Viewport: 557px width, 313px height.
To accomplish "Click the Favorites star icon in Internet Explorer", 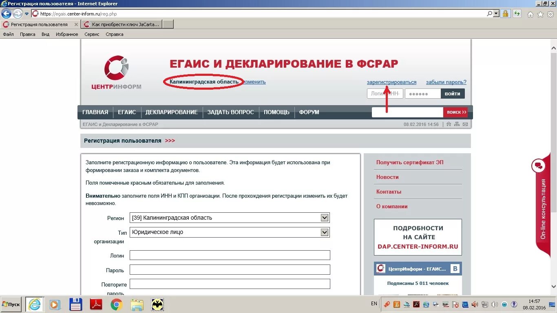I will 539,13.
